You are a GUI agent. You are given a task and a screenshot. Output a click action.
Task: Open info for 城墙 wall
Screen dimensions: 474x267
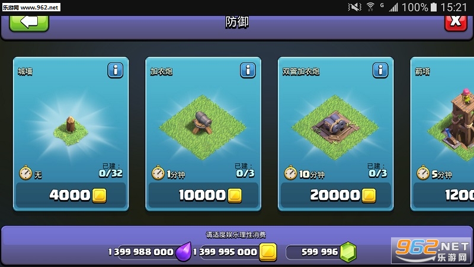pyautogui.click(x=115, y=70)
